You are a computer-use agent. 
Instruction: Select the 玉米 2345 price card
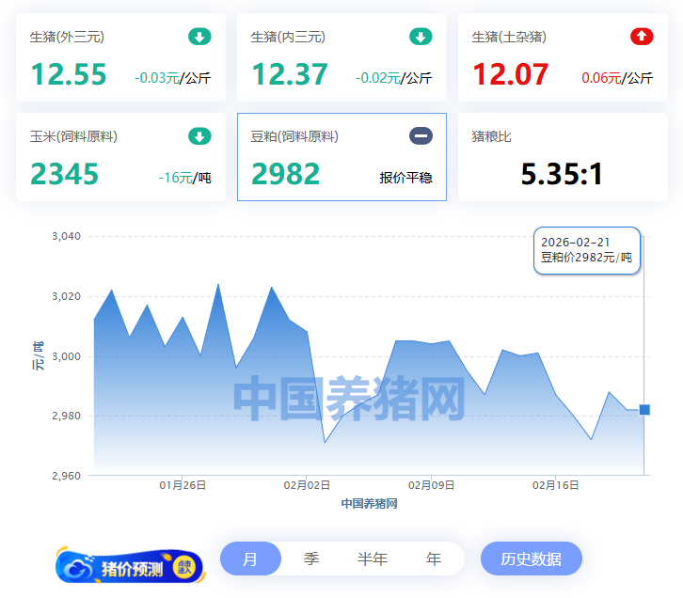120,157
